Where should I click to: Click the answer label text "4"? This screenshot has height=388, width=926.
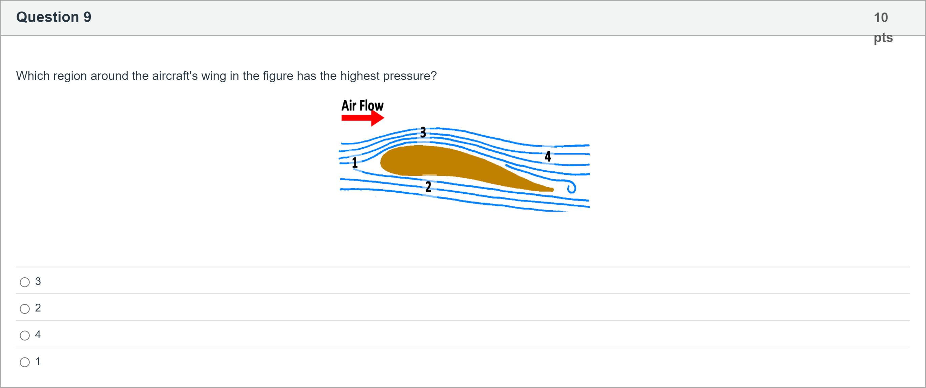point(38,335)
